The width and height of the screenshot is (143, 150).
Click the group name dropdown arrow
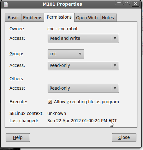80,54
